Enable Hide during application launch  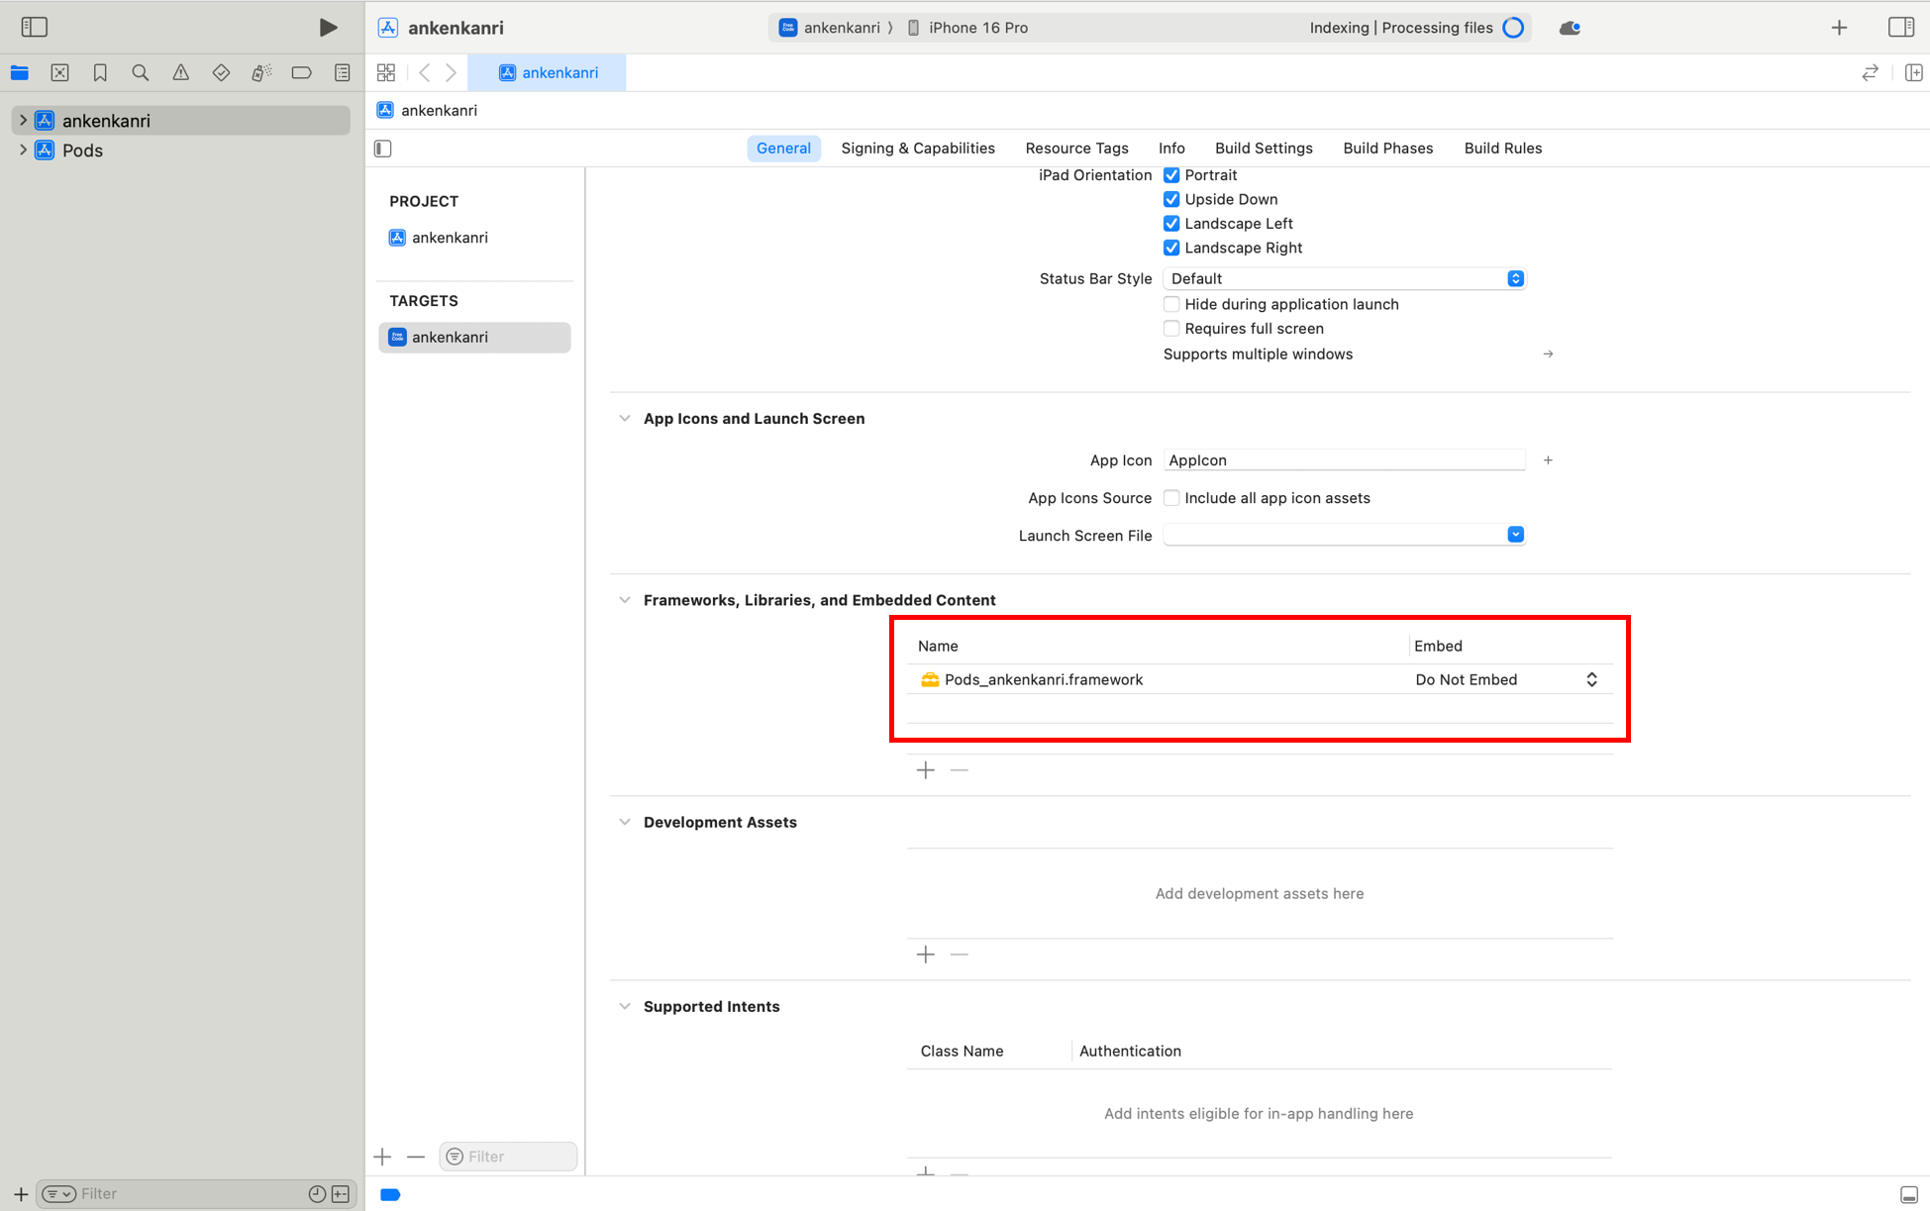click(1171, 304)
